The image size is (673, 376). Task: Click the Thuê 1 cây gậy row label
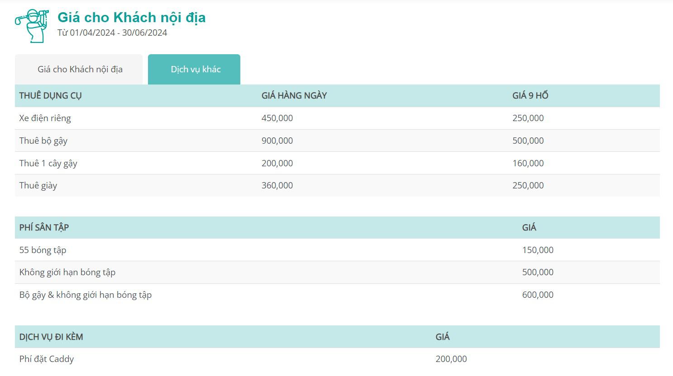(x=48, y=163)
